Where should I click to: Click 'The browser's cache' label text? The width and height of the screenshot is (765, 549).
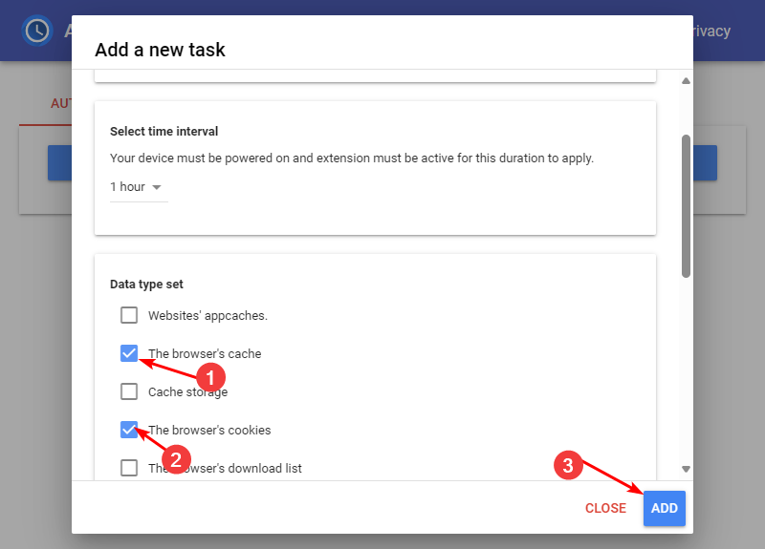205,353
